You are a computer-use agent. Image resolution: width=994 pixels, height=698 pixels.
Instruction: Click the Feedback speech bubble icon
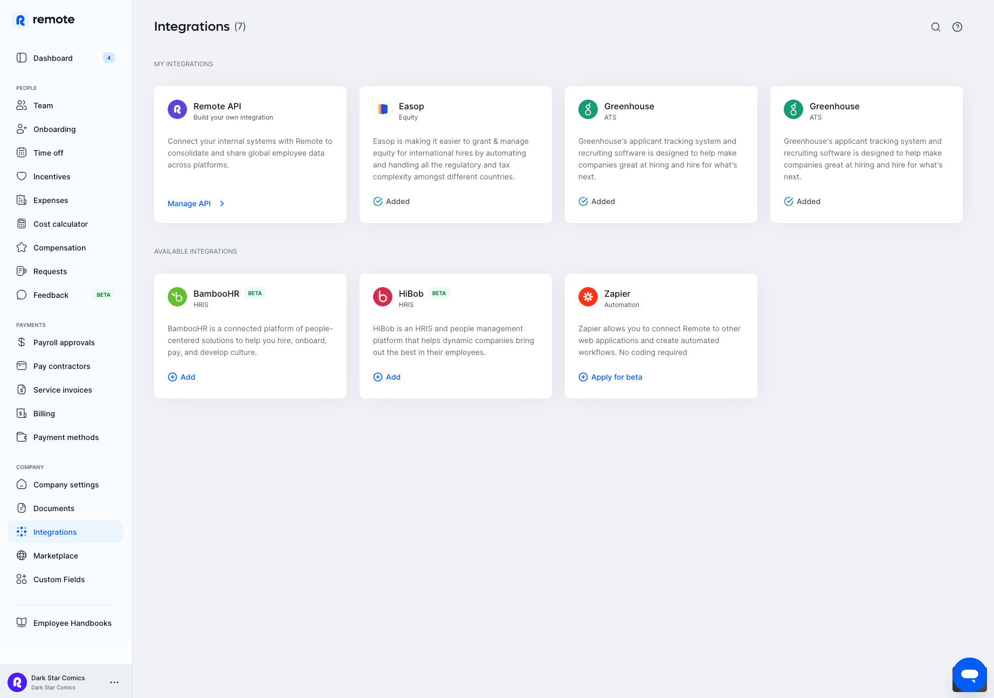[x=22, y=295]
